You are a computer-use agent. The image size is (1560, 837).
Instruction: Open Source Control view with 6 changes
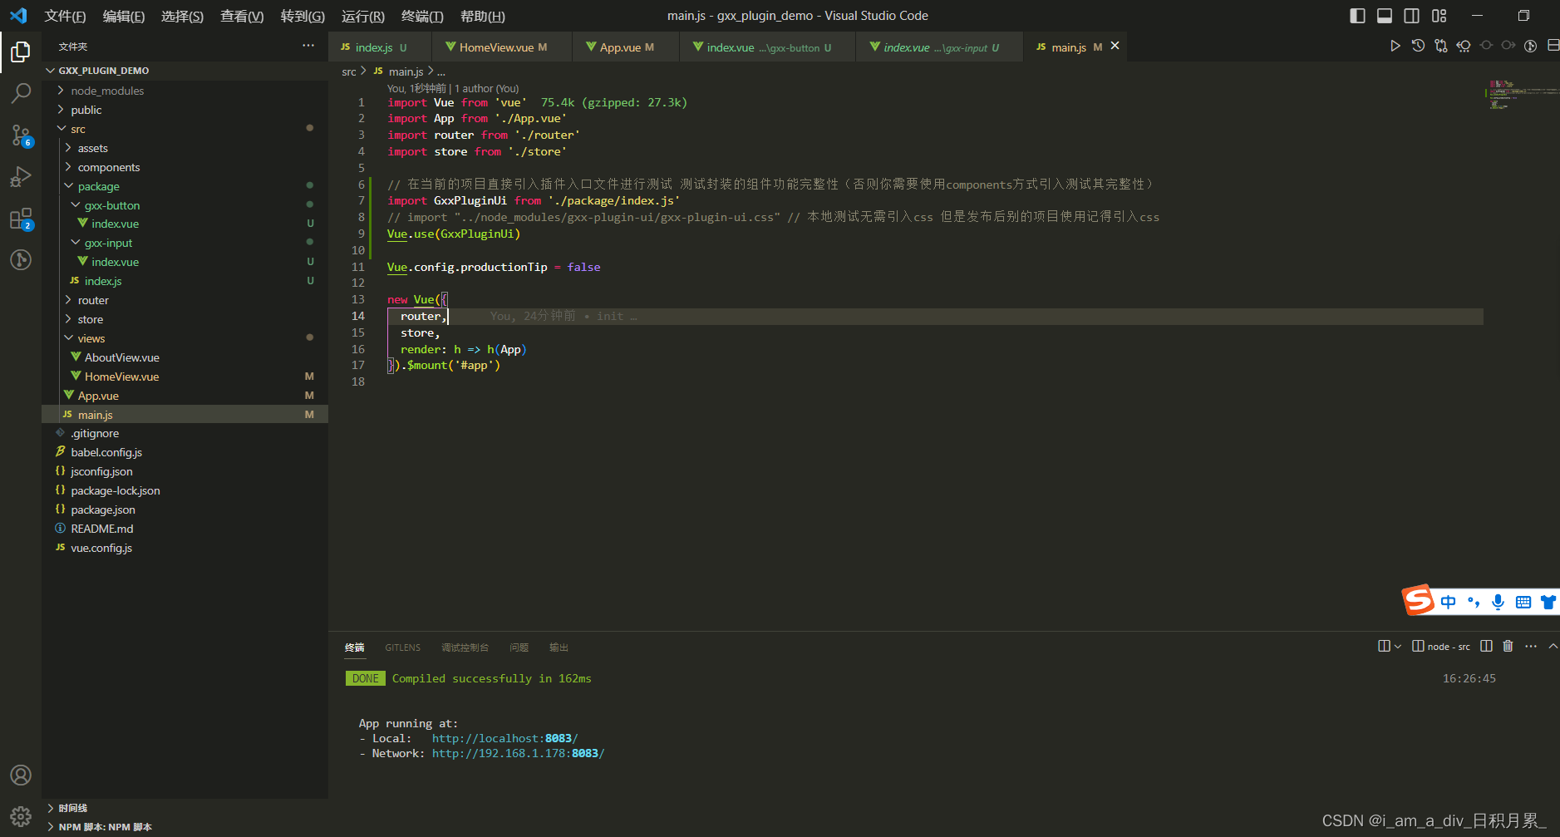pos(21,135)
